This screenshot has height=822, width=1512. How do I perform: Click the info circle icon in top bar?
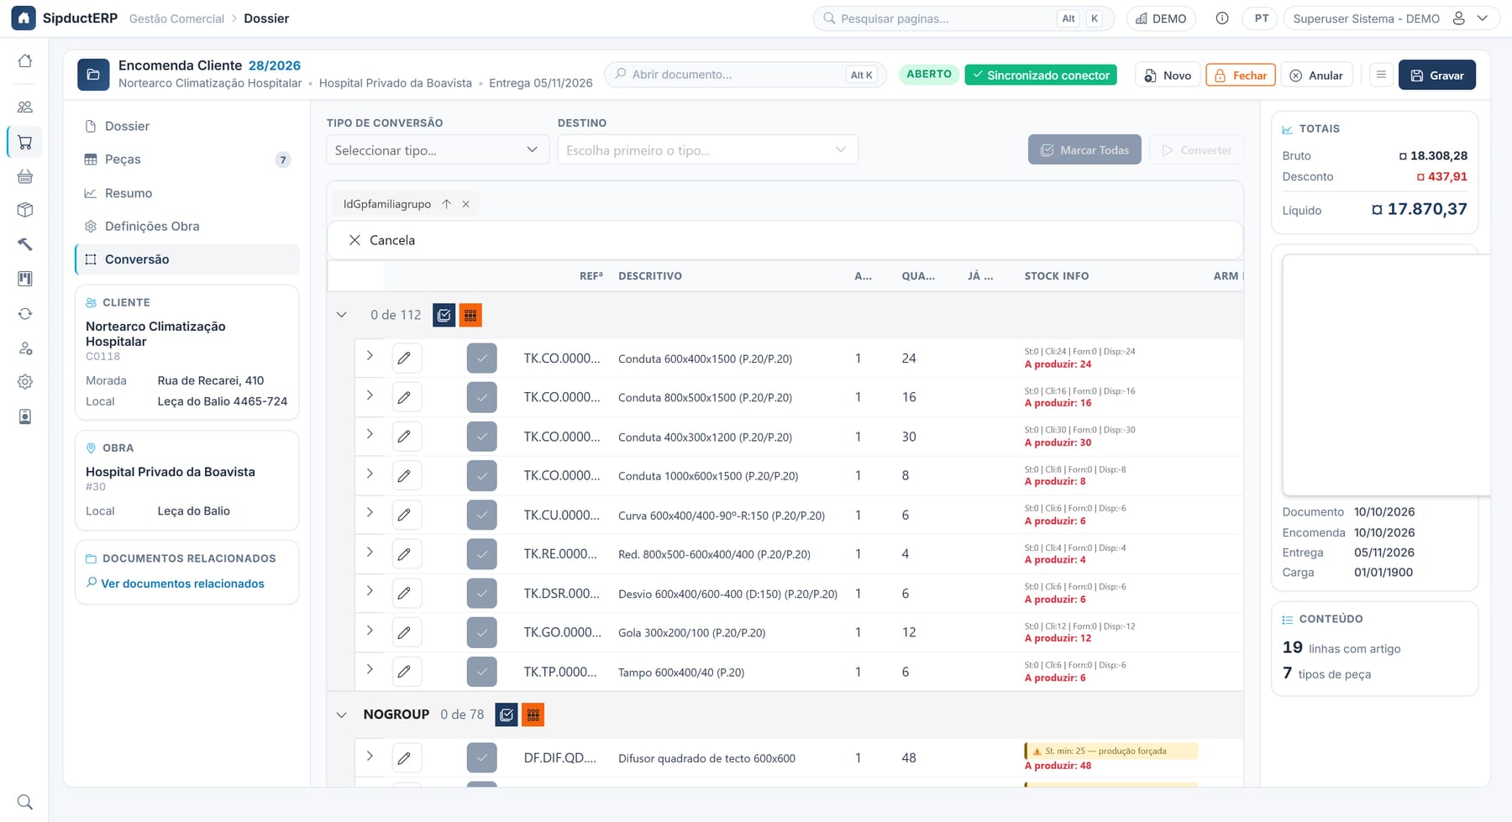1222,18
